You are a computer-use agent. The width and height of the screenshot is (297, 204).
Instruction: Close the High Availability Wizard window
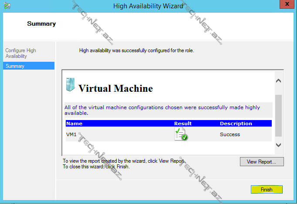coord(286,5)
